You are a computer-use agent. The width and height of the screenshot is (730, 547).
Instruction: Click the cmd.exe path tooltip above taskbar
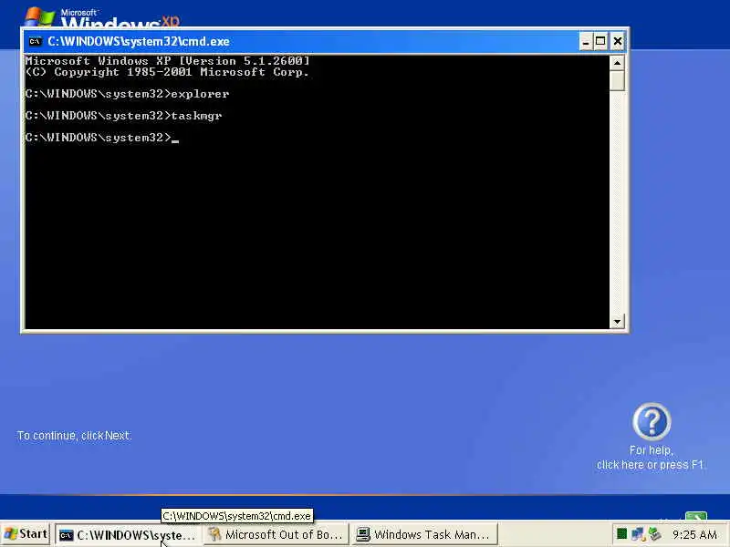(x=236, y=516)
